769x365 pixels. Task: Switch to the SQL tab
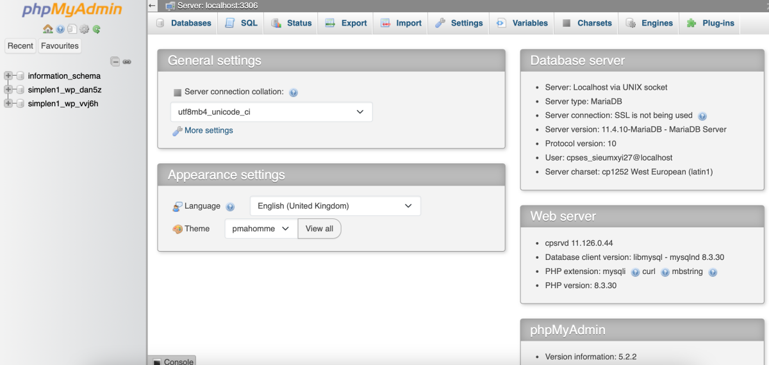click(242, 23)
